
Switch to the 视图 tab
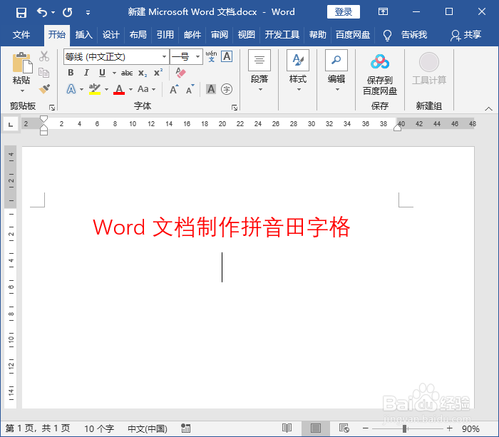click(247, 35)
